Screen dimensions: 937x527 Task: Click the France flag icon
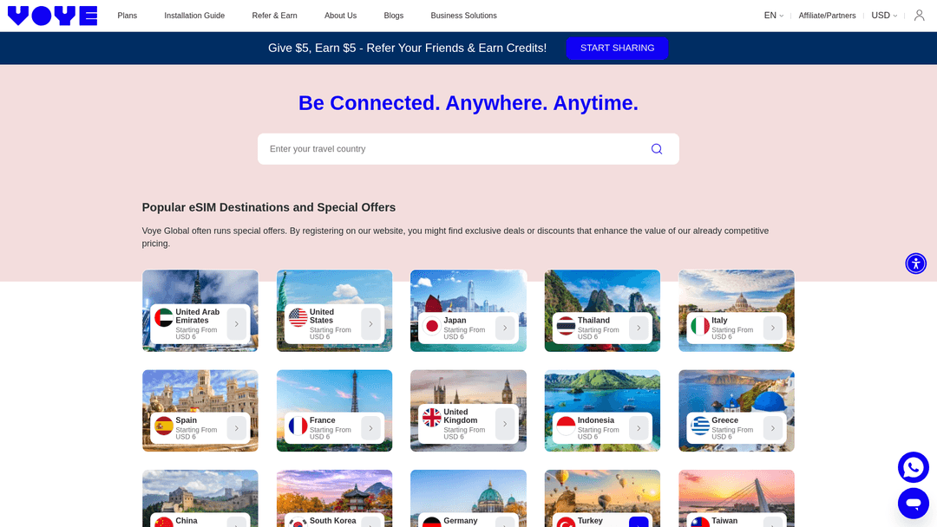(x=298, y=427)
